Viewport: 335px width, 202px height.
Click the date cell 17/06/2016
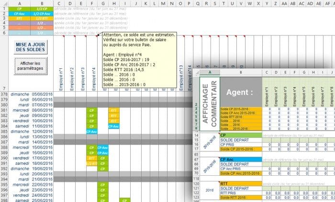(x=42, y=158)
